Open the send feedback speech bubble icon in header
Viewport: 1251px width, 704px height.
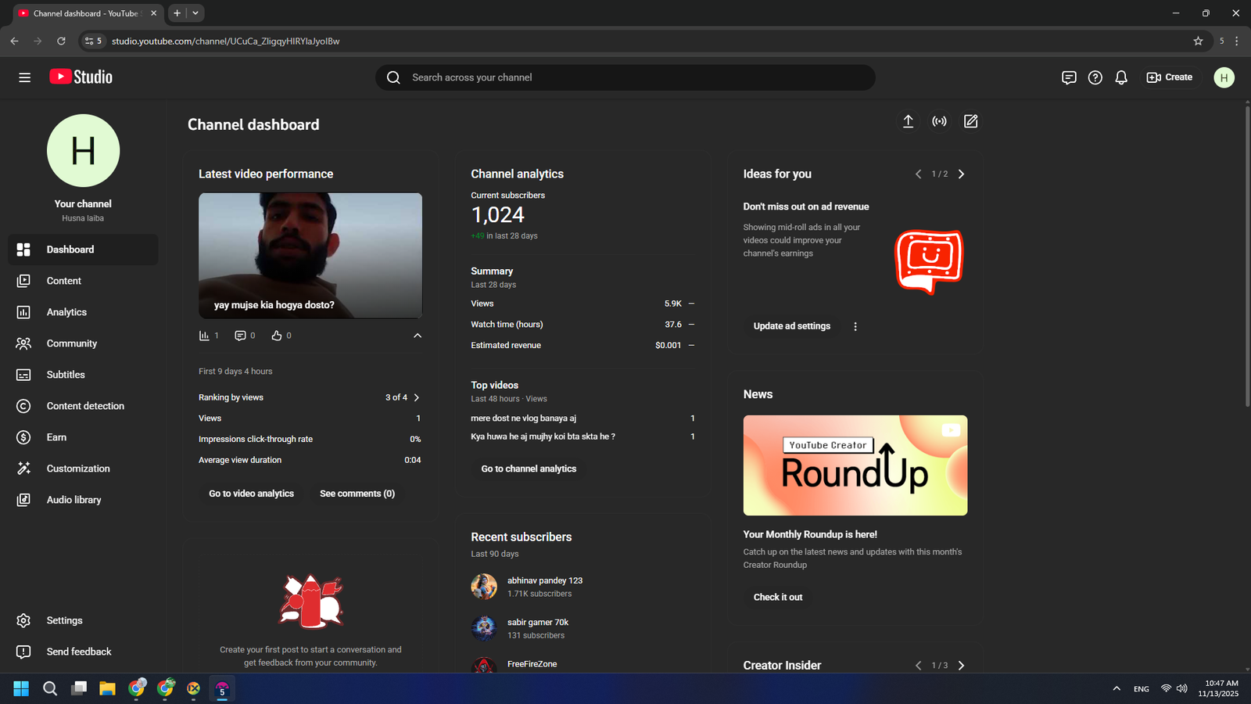1069,77
